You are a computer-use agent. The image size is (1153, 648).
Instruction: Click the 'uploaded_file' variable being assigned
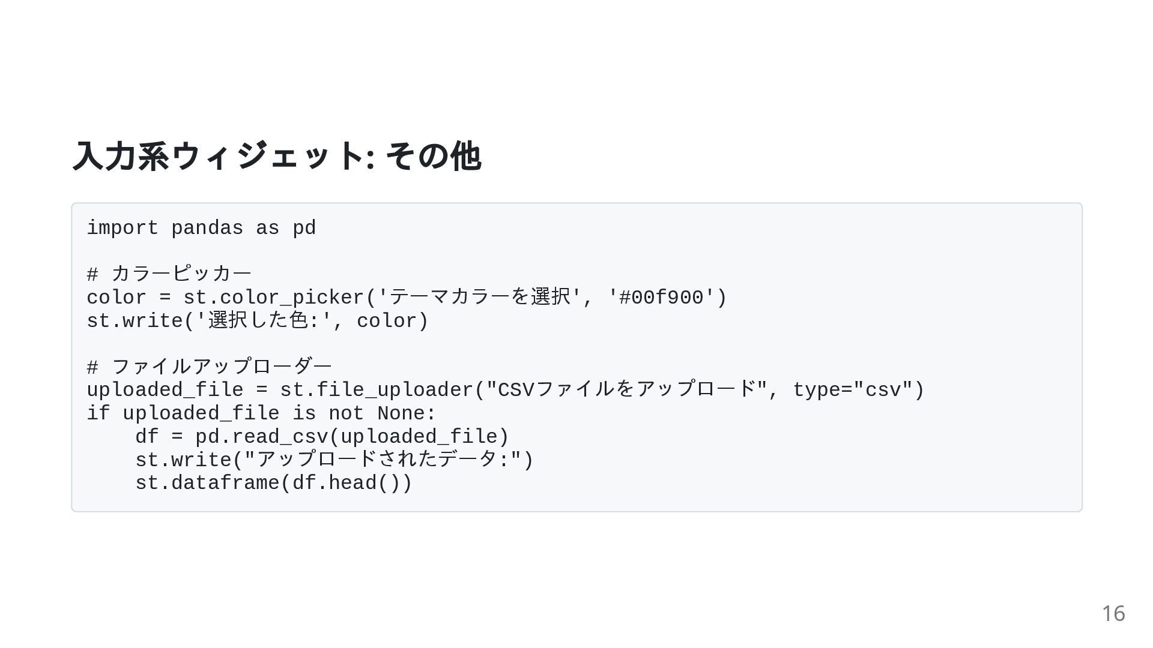tap(165, 391)
